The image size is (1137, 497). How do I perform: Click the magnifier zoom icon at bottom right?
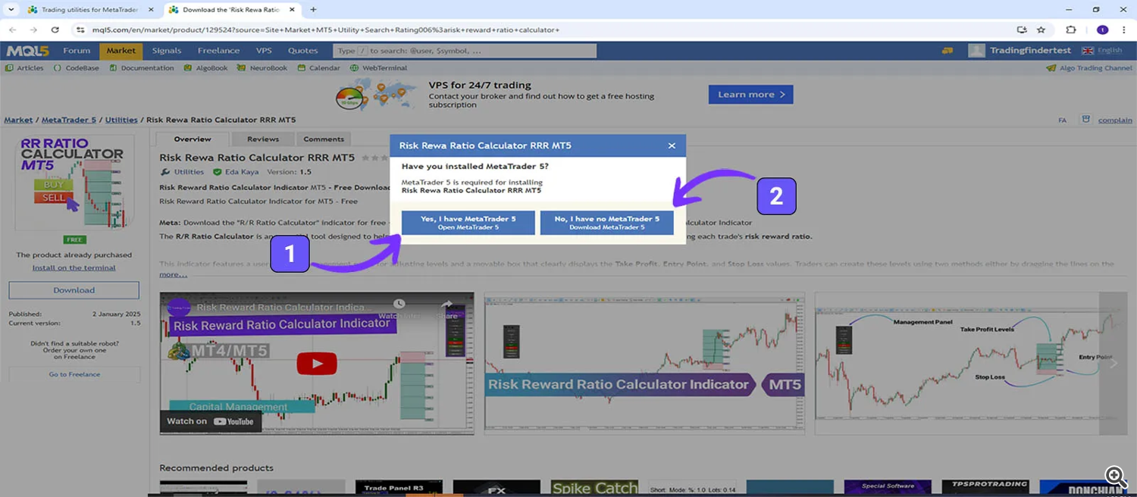coord(1116,476)
